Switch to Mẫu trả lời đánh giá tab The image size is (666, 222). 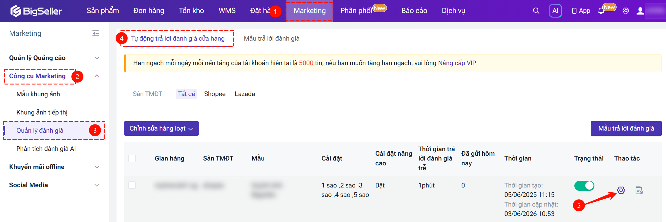pos(272,38)
